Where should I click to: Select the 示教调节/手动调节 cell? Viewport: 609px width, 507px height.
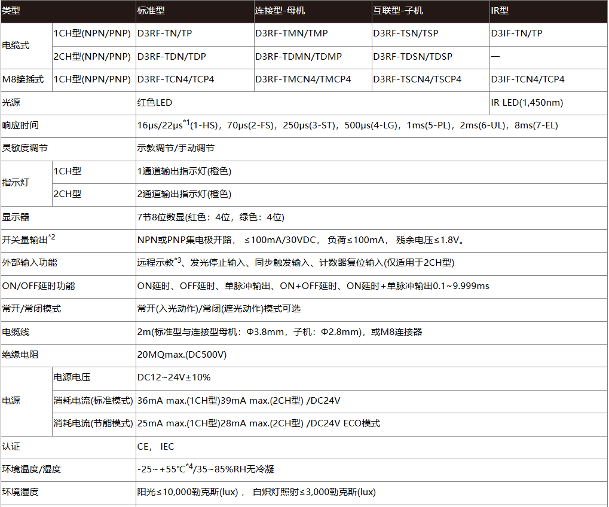(175, 148)
